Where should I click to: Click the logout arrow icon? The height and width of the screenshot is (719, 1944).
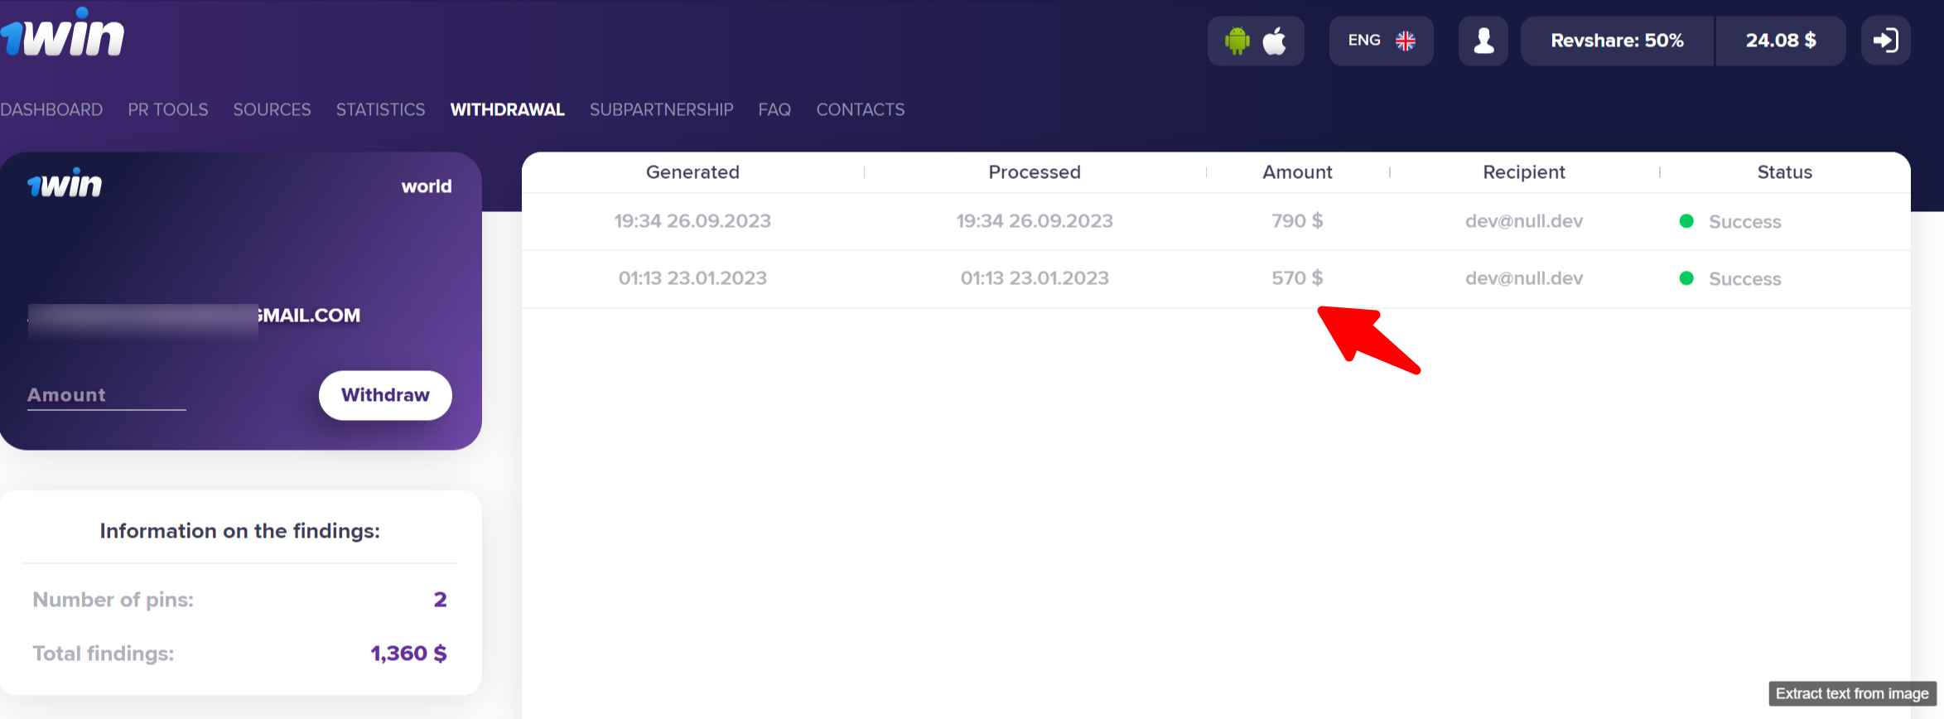(x=1885, y=41)
